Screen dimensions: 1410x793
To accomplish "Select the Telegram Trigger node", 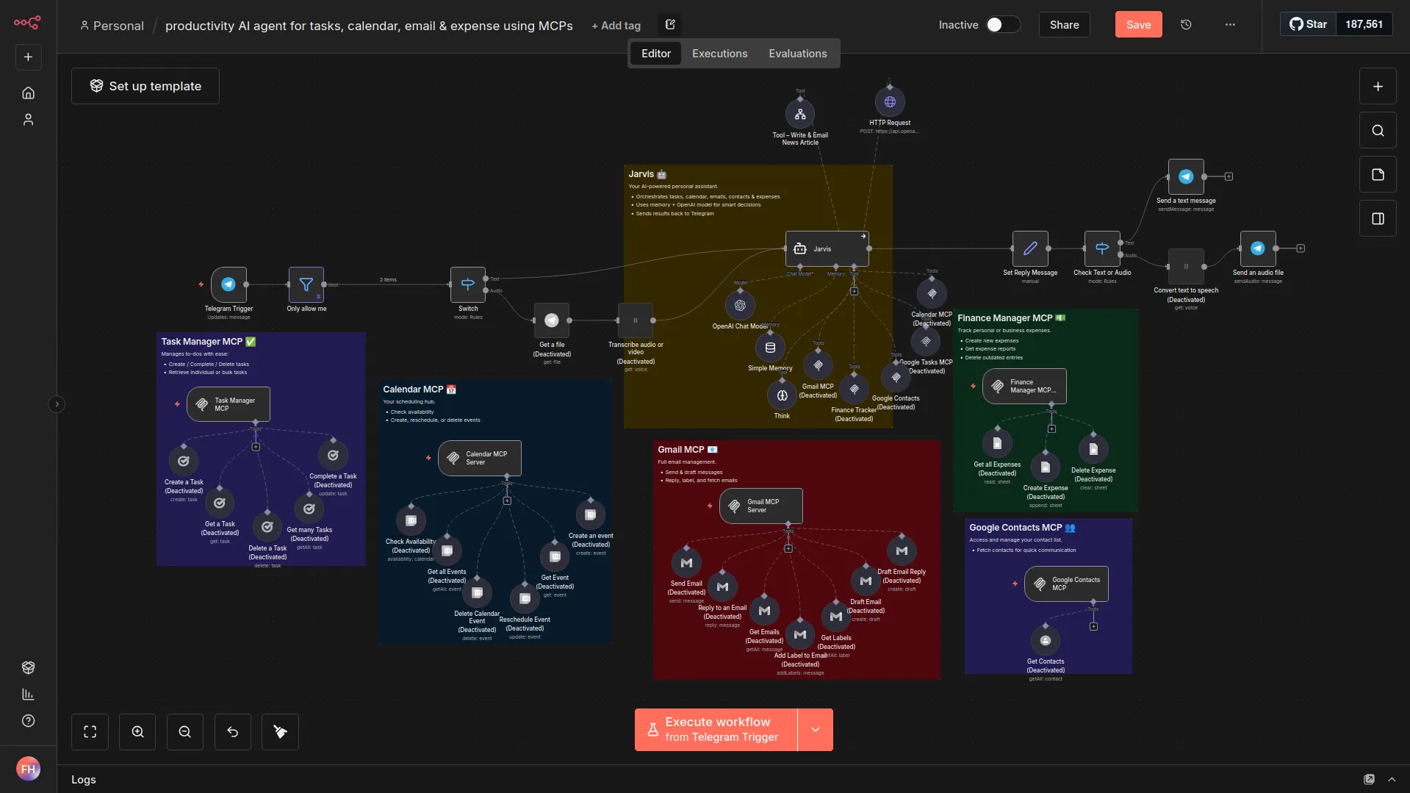I will pyautogui.click(x=229, y=284).
